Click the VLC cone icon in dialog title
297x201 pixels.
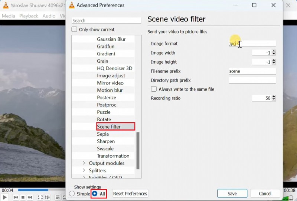click(x=71, y=5)
